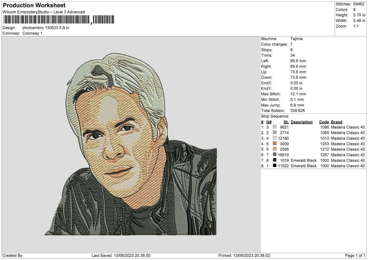Click the Height value '5.79 in'

tap(359, 15)
